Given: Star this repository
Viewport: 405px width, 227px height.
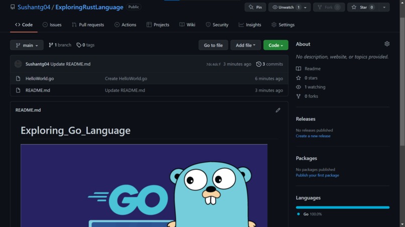Looking at the screenshot, I should coord(363,7).
